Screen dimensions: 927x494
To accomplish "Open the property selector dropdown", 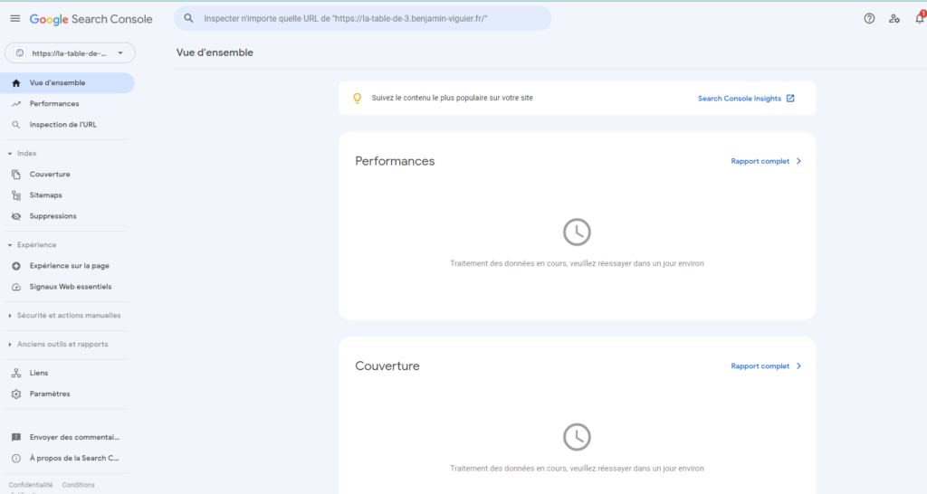I will coord(70,52).
